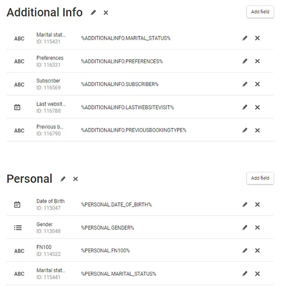Delete the Additional Info section

click(x=106, y=13)
